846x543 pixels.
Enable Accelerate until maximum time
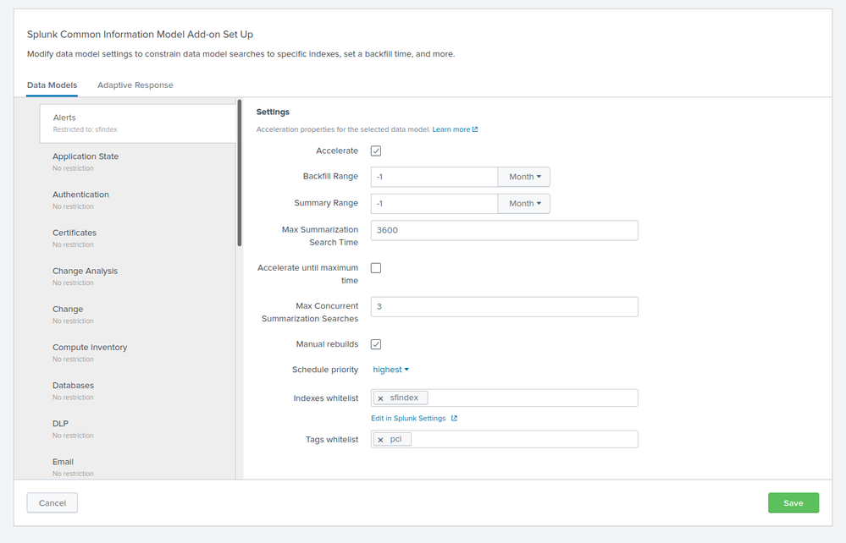coord(376,268)
